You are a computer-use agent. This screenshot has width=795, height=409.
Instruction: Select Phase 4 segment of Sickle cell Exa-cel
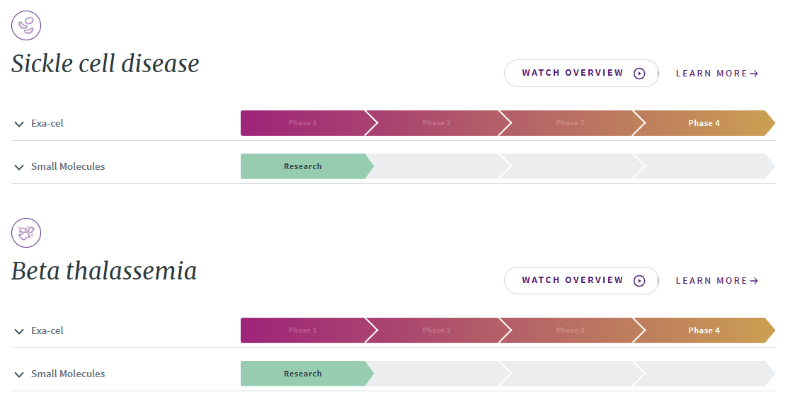[704, 123]
